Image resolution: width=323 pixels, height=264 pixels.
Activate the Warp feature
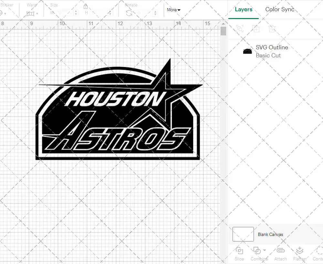pyautogui.click(x=30, y=14)
